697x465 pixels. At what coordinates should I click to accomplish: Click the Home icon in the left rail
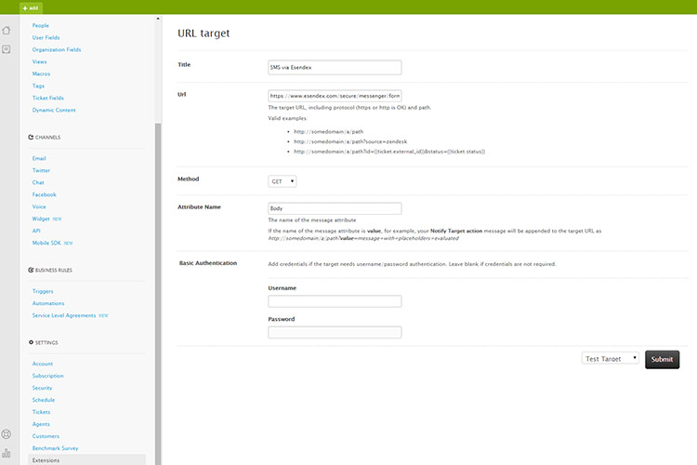tap(7, 30)
